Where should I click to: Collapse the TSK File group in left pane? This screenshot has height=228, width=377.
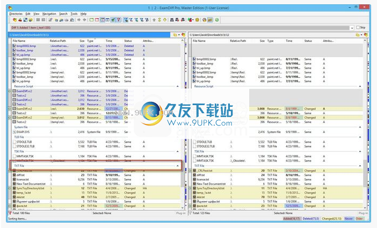click(177, 151)
